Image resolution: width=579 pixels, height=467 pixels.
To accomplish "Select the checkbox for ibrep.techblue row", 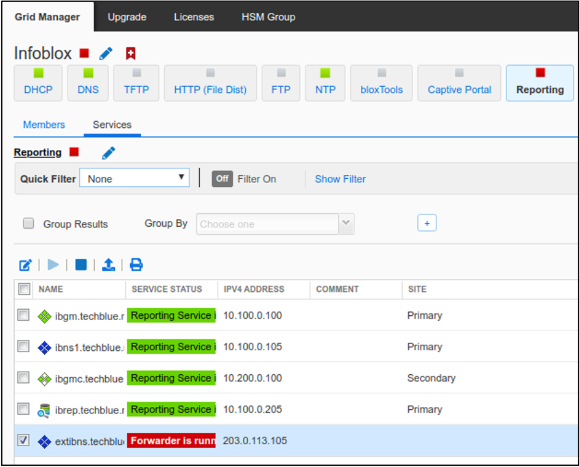I will tap(23, 409).
